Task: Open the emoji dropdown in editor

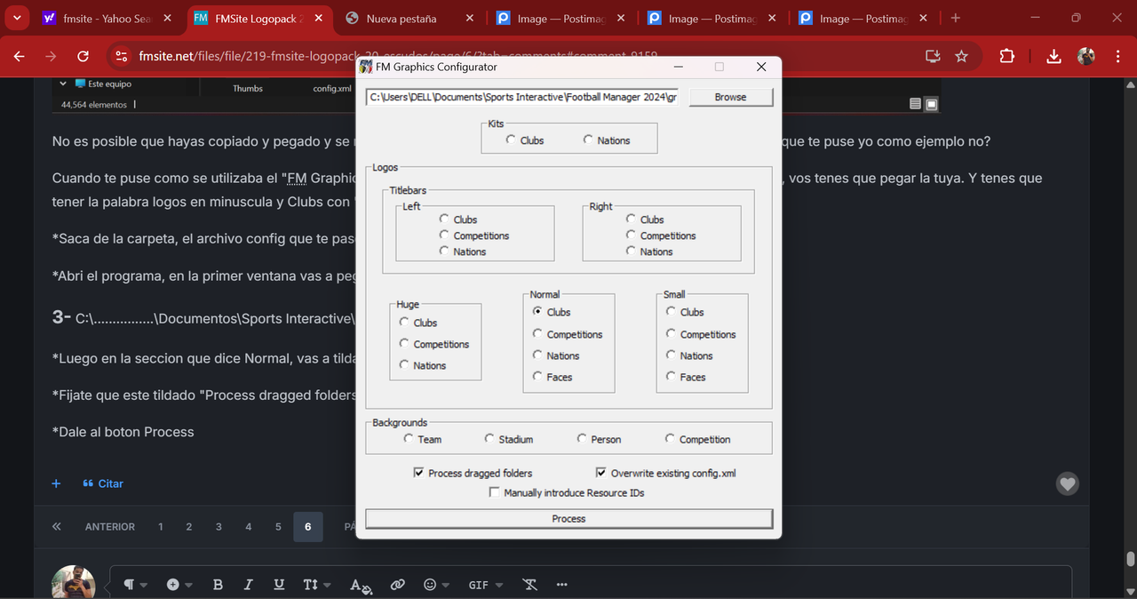Action: (x=435, y=585)
